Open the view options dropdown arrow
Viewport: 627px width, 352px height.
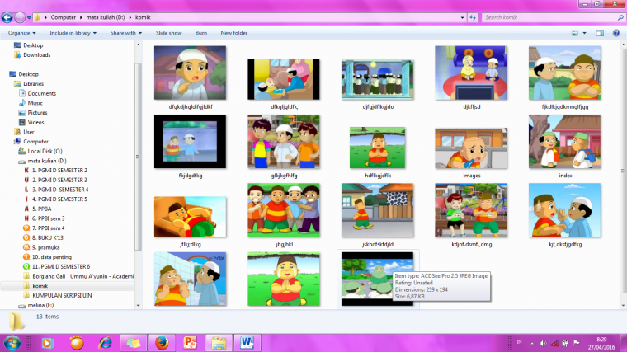tap(584, 33)
